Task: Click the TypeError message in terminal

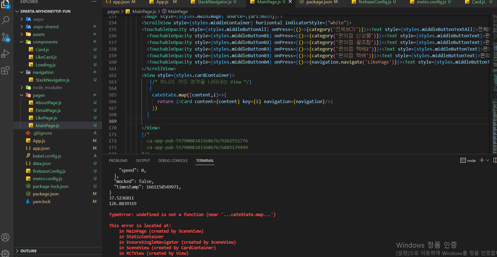Action: click(x=192, y=215)
